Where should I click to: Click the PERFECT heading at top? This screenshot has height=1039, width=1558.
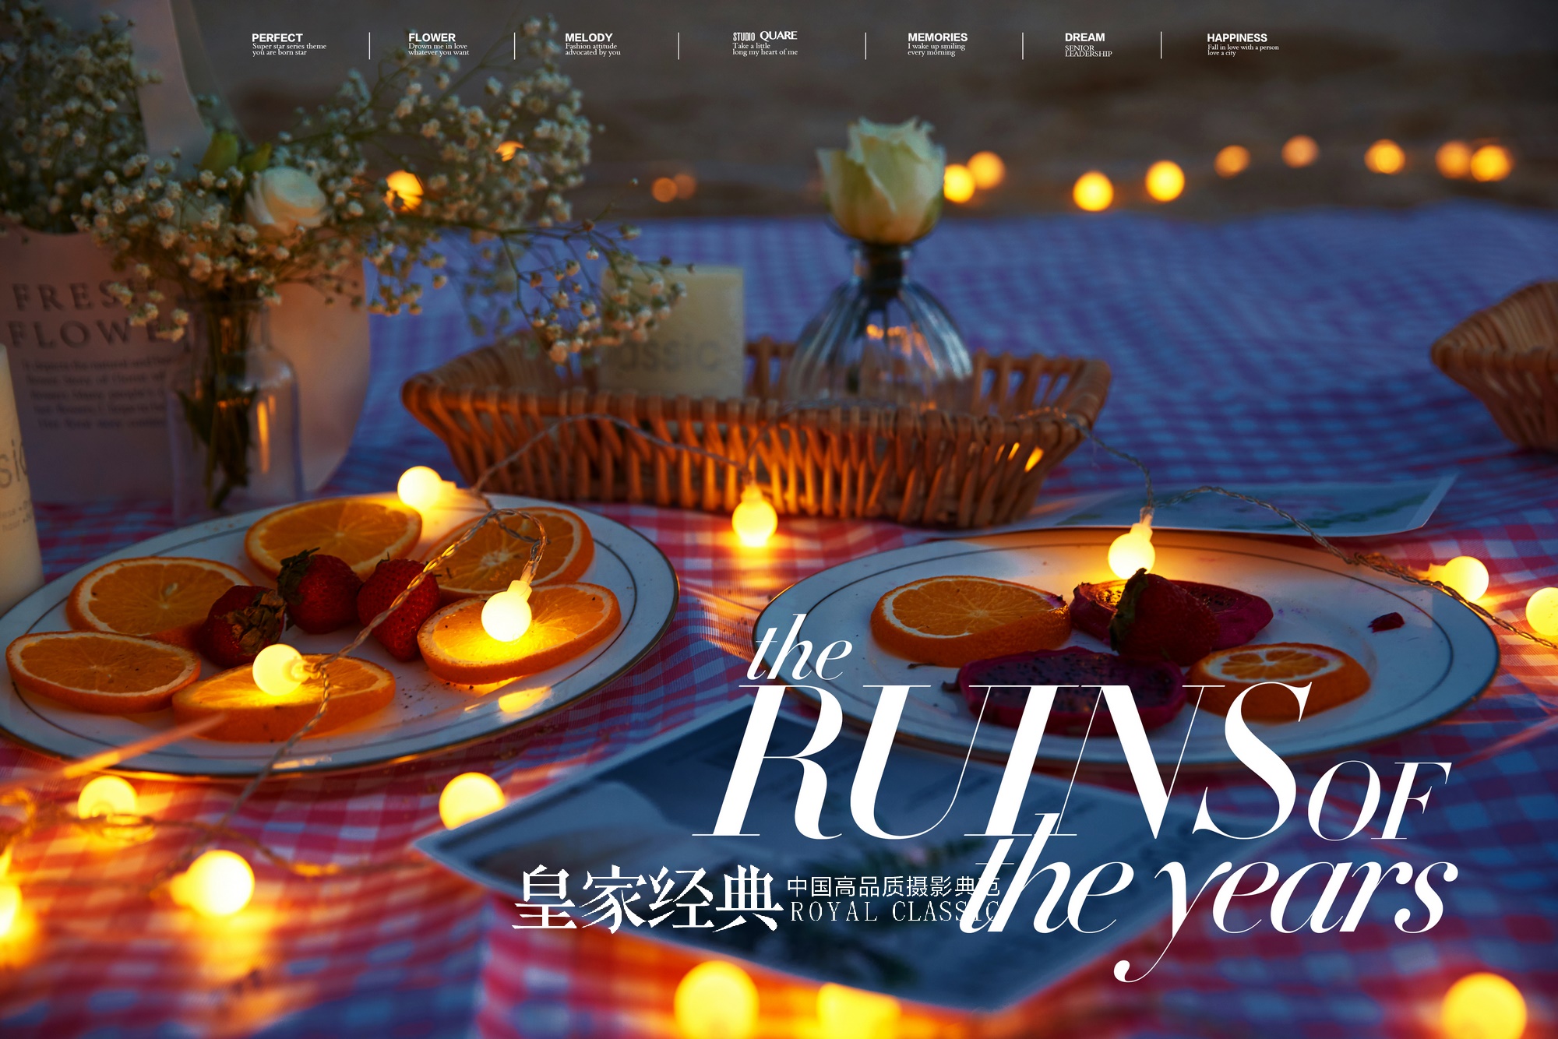point(277,37)
